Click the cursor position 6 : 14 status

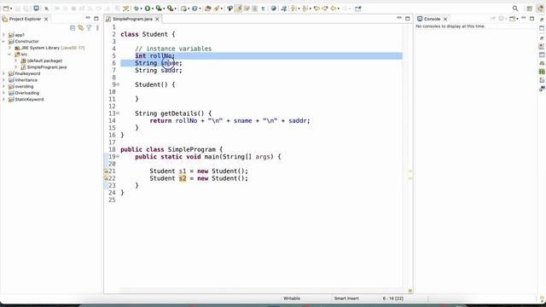tap(392, 298)
